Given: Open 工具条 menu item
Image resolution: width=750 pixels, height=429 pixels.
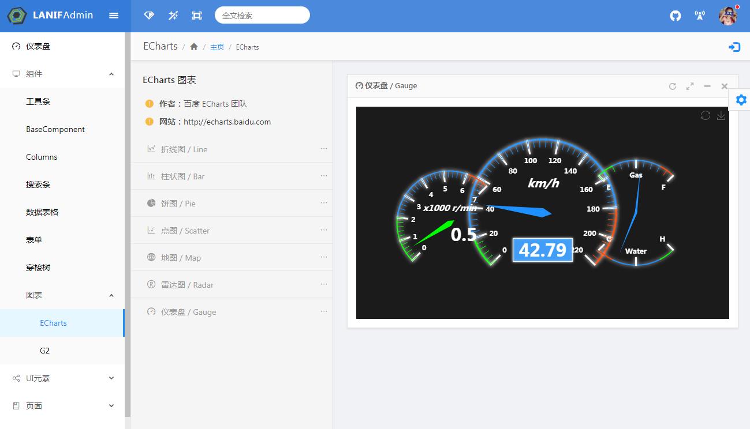Looking at the screenshot, I should tap(62, 101).
